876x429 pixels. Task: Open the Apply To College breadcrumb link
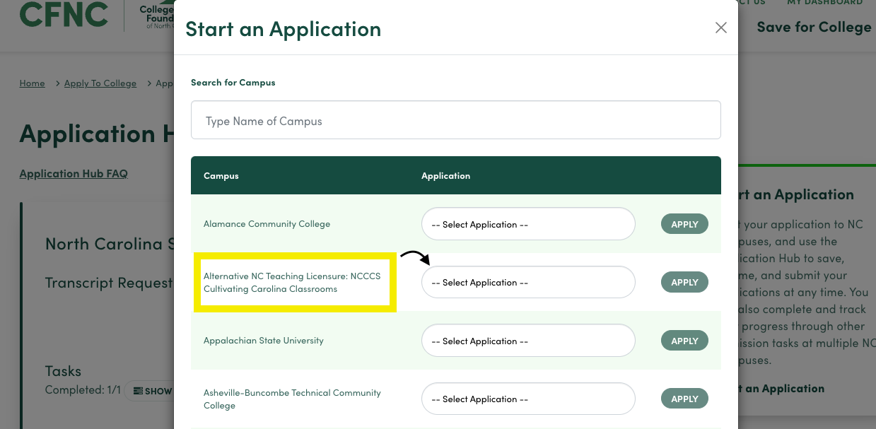click(100, 83)
